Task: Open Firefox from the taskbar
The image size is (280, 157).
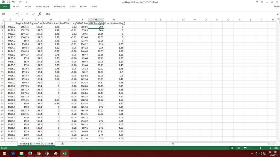Action: 30,153
